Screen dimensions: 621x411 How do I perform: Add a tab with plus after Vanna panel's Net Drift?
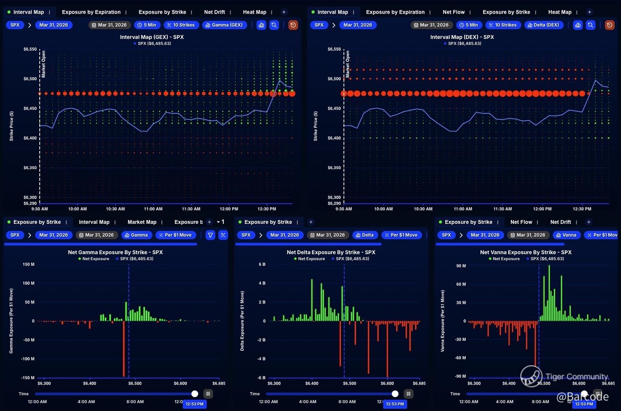588,222
